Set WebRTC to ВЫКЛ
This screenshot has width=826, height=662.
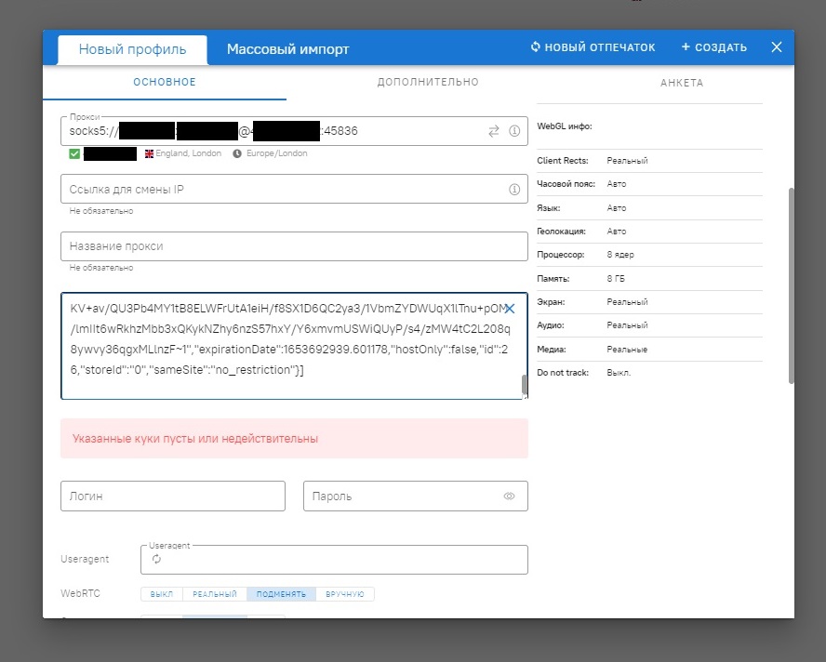161,594
